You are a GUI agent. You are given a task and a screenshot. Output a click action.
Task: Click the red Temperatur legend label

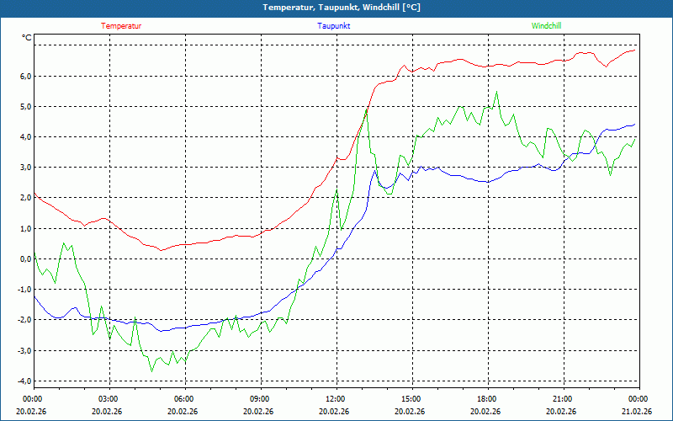pos(121,26)
